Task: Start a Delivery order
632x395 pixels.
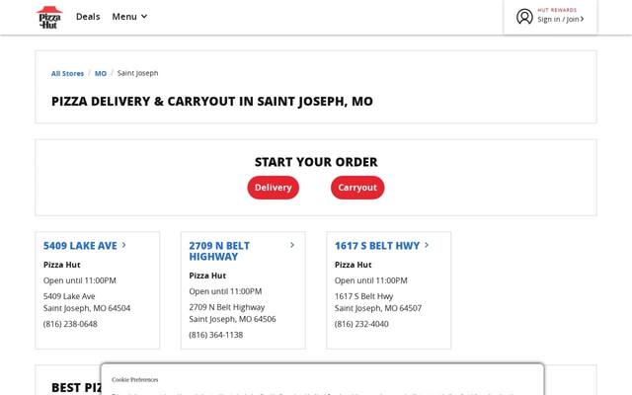Action: pyautogui.click(x=273, y=188)
